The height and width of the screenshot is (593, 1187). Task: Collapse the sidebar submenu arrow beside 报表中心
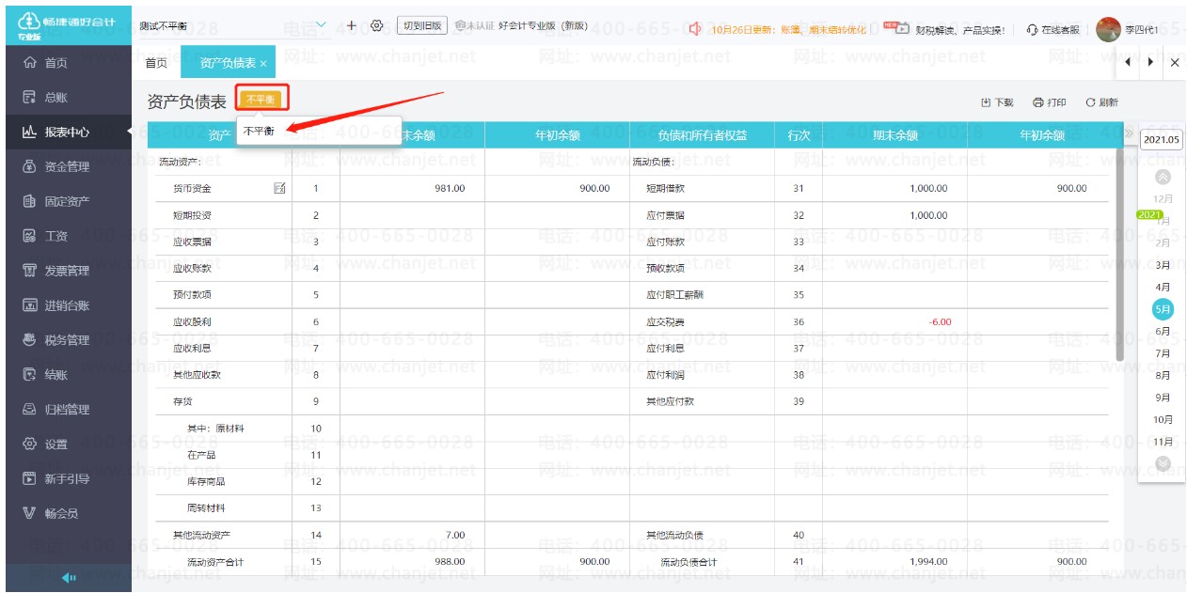click(x=129, y=132)
